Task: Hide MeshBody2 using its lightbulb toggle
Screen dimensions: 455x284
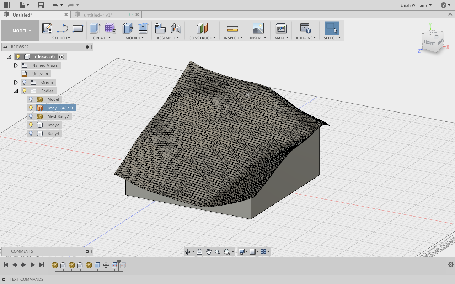Action: [30, 116]
